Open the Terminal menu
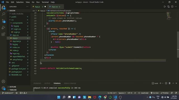This screenshot has width=179, height=100. 45,2
